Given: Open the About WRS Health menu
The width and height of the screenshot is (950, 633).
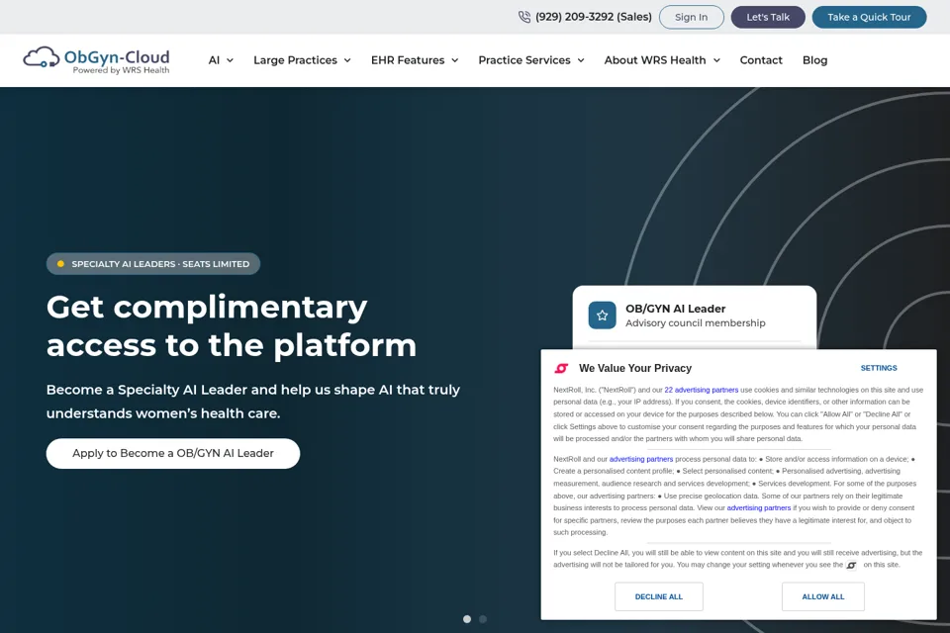Looking at the screenshot, I should (x=655, y=60).
